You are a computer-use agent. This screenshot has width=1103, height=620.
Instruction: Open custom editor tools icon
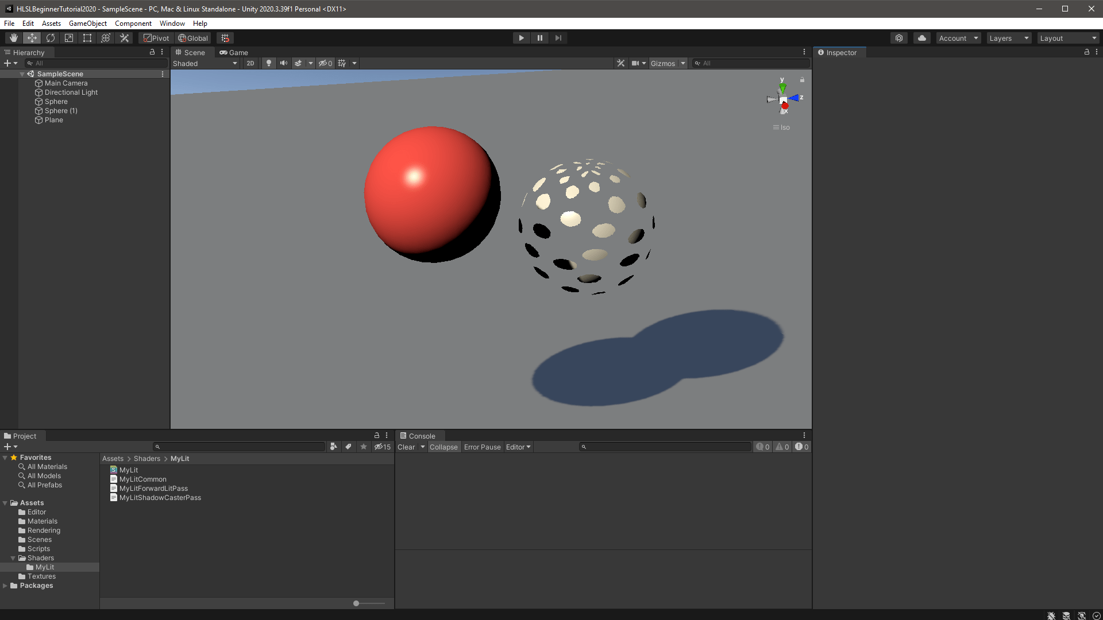(124, 38)
